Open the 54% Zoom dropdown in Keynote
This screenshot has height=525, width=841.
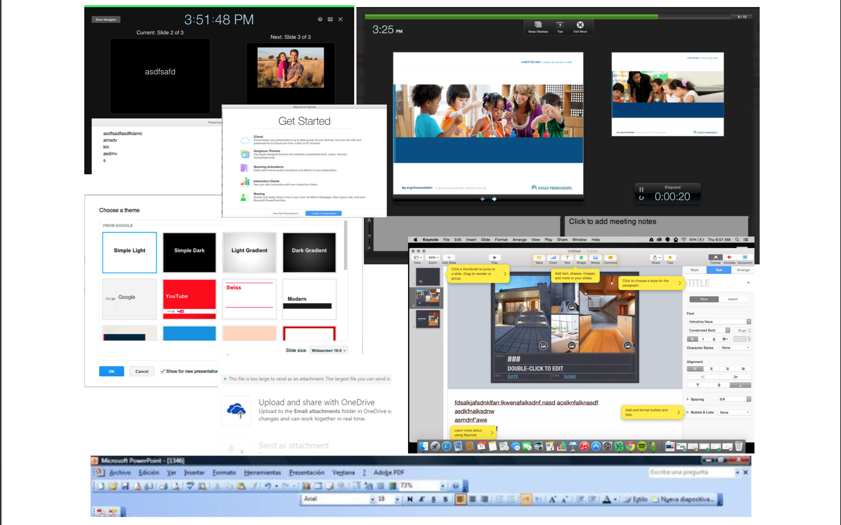433,257
